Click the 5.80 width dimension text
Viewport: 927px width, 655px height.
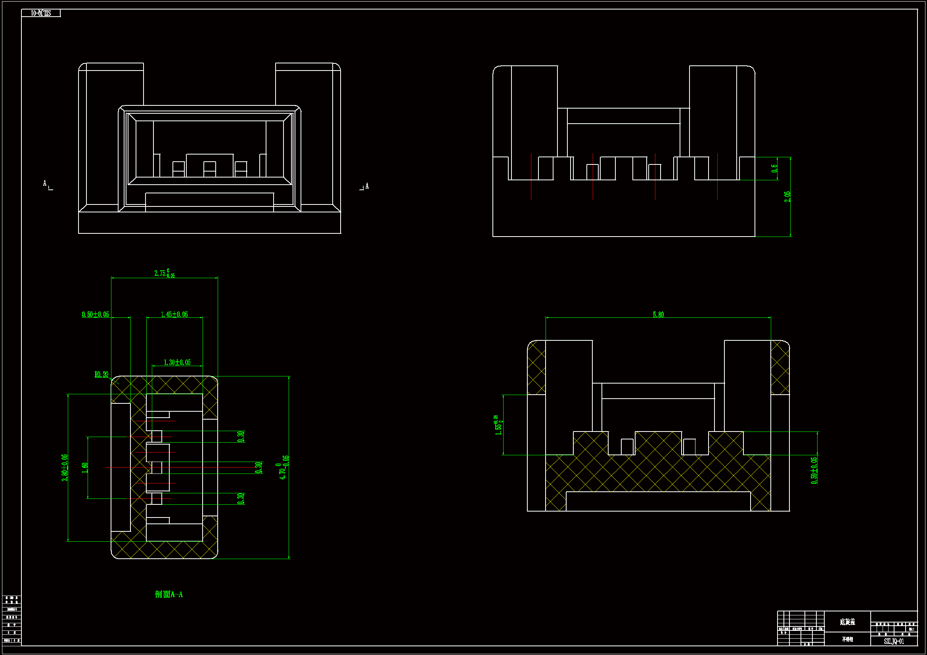tap(659, 314)
